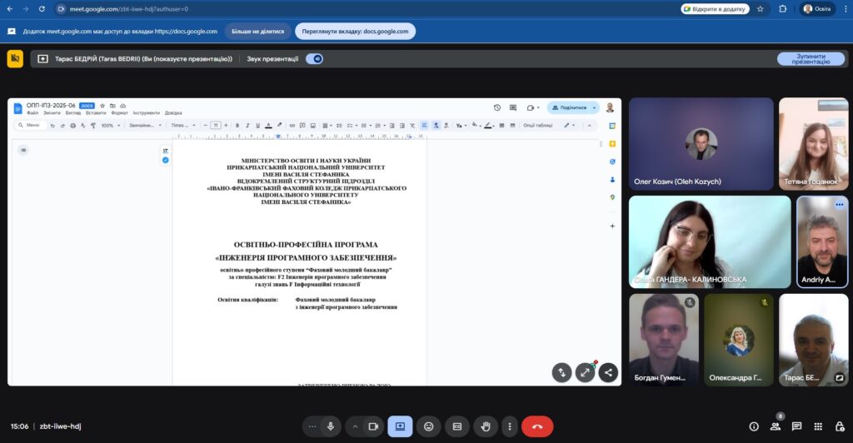
Task: Open the Вставити menu in Docs
Action: point(96,112)
